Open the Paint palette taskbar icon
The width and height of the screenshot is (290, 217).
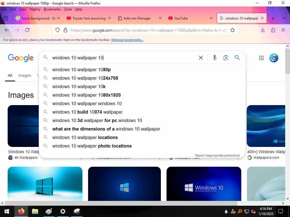pos(49,211)
